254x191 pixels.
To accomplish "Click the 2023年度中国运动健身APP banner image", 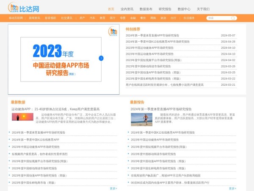I will [59, 64].
